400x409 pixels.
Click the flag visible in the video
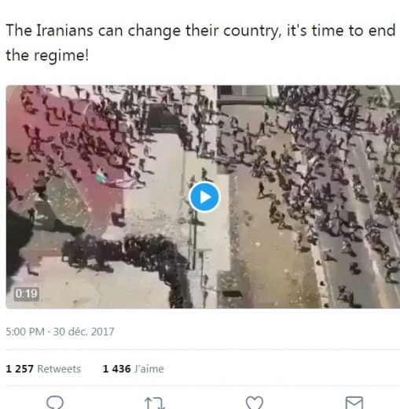pyautogui.click(x=101, y=176)
